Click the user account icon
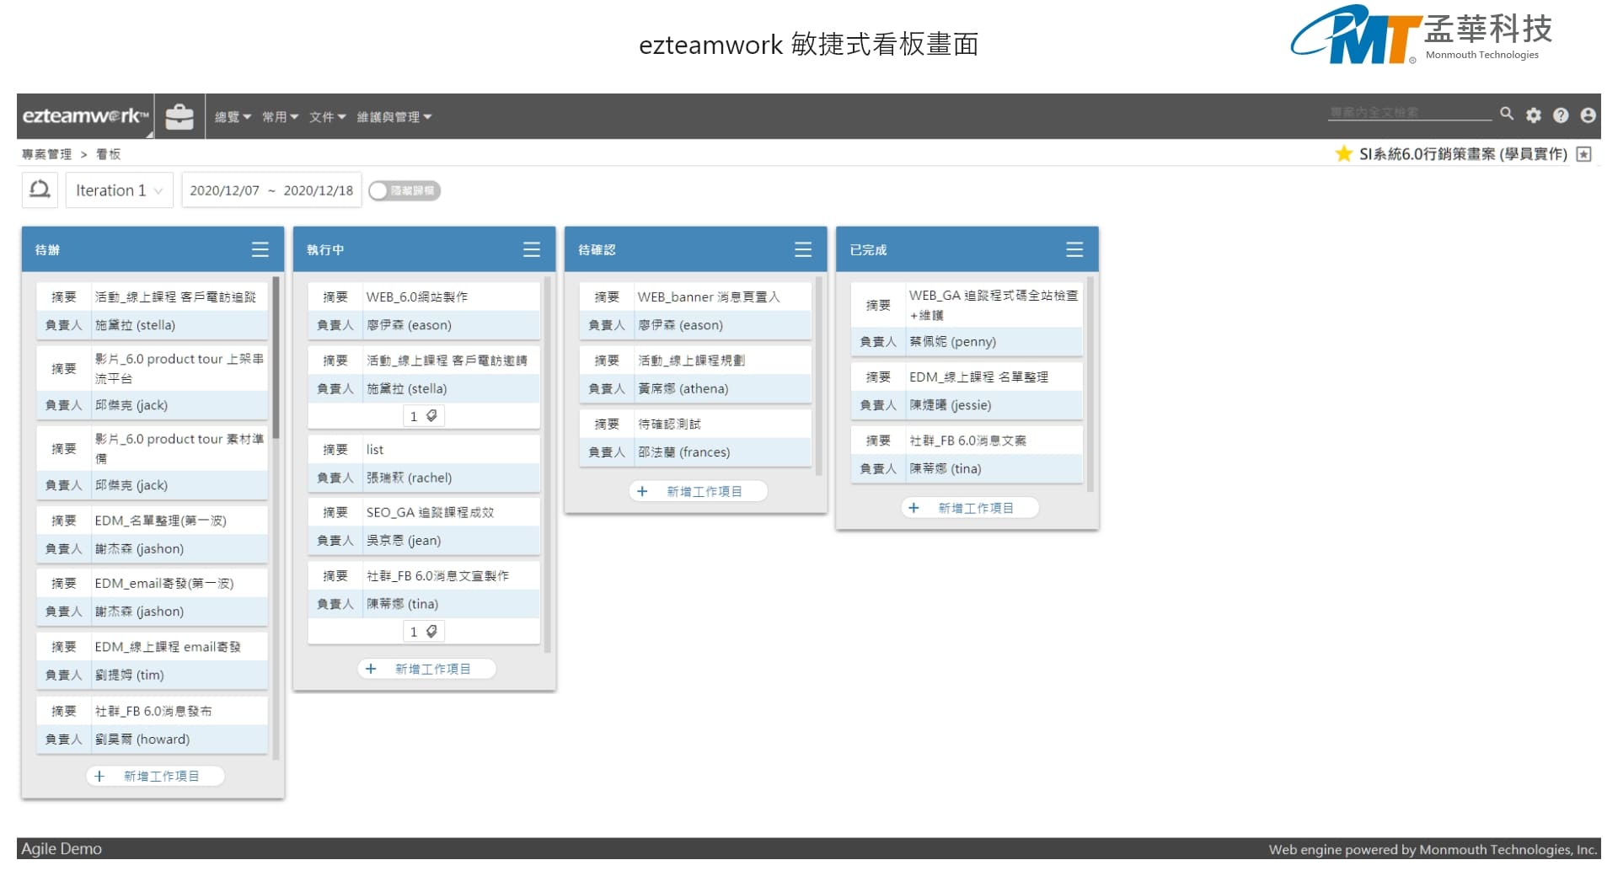1618x876 pixels. pos(1588,115)
